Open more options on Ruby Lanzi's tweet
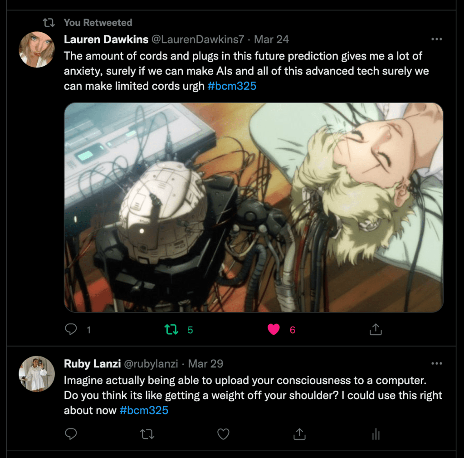Screen dimensions: 464x458 [x=436, y=363]
